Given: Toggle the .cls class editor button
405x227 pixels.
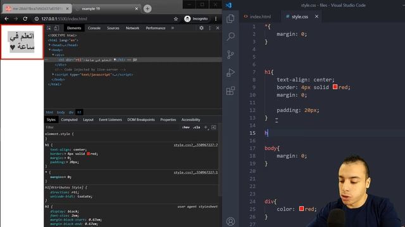Looking at the screenshot, I should pyautogui.click(x=197, y=127).
